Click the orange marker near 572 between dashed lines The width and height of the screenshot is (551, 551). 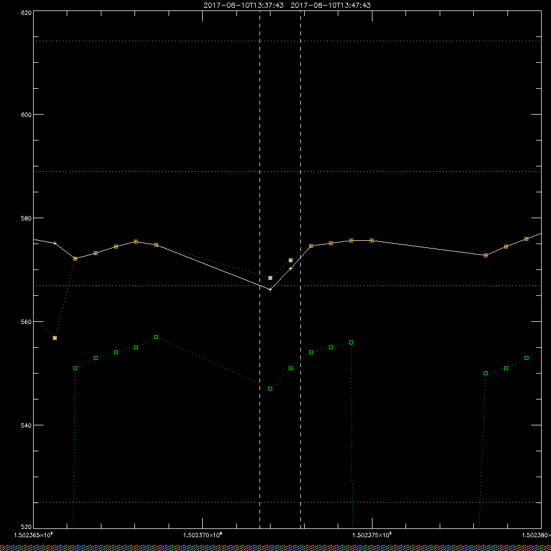click(x=290, y=261)
